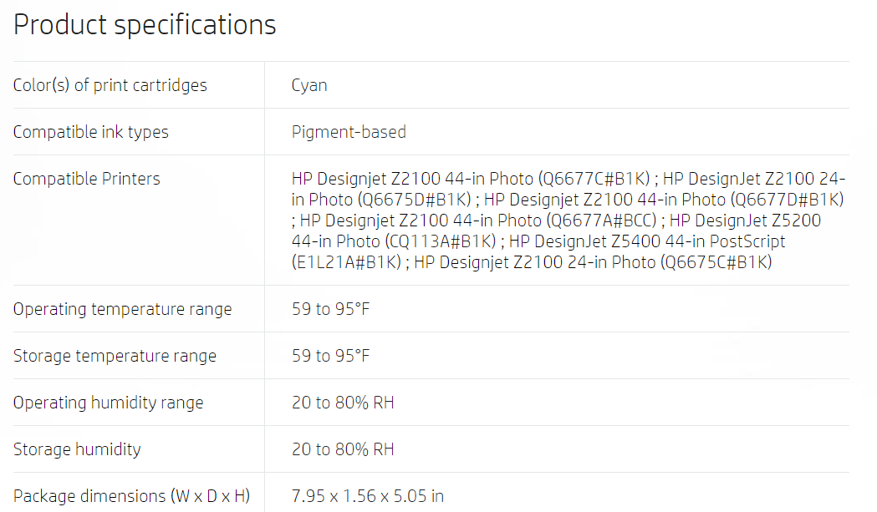Click the CQ113A#B1K model number

point(441,241)
